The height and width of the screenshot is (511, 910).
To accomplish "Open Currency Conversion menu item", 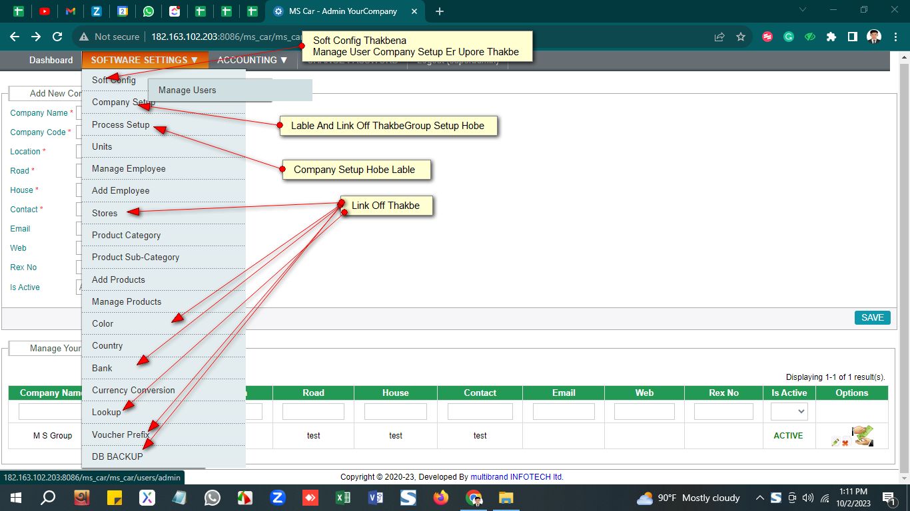I will click(164, 391).
